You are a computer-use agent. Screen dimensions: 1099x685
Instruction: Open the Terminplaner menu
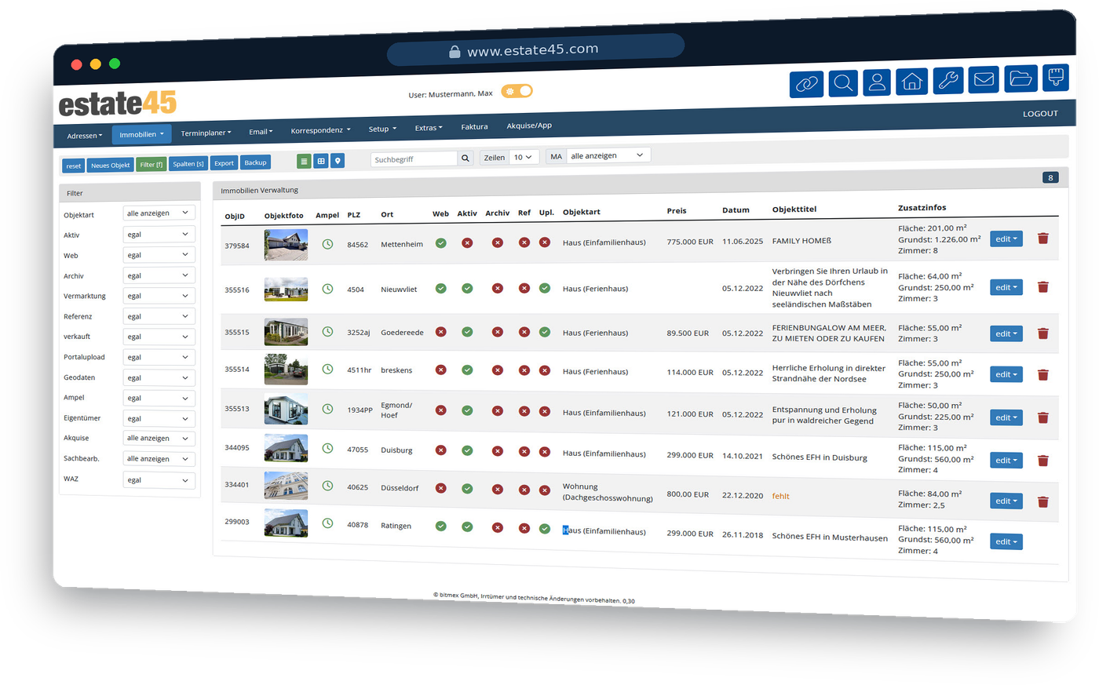pyautogui.click(x=206, y=133)
